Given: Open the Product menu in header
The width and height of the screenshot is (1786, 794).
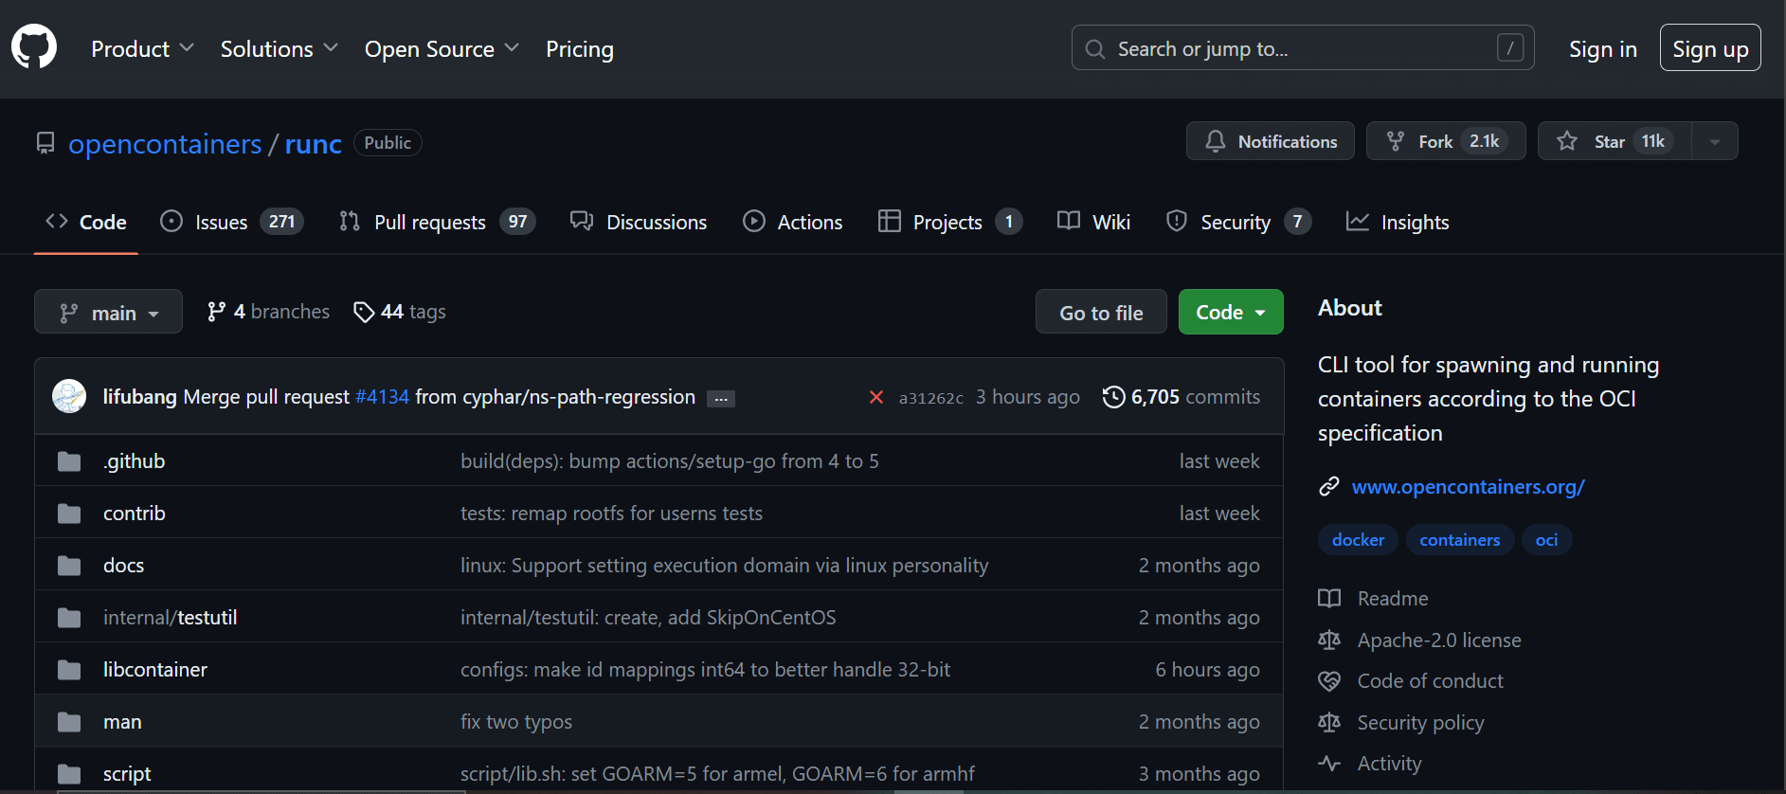Looking at the screenshot, I should (x=142, y=48).
